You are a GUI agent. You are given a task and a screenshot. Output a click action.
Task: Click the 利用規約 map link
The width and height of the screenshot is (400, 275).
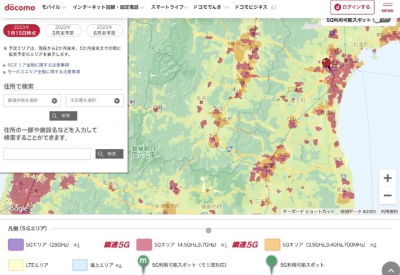[x=389, y=212]
